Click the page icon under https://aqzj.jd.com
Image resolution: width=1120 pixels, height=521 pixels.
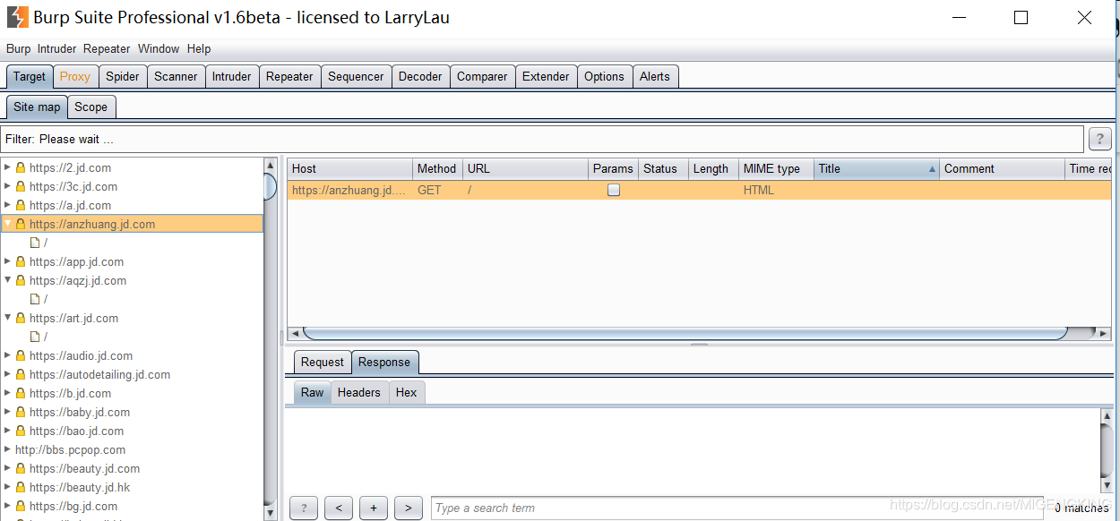[x=35, y=299]
